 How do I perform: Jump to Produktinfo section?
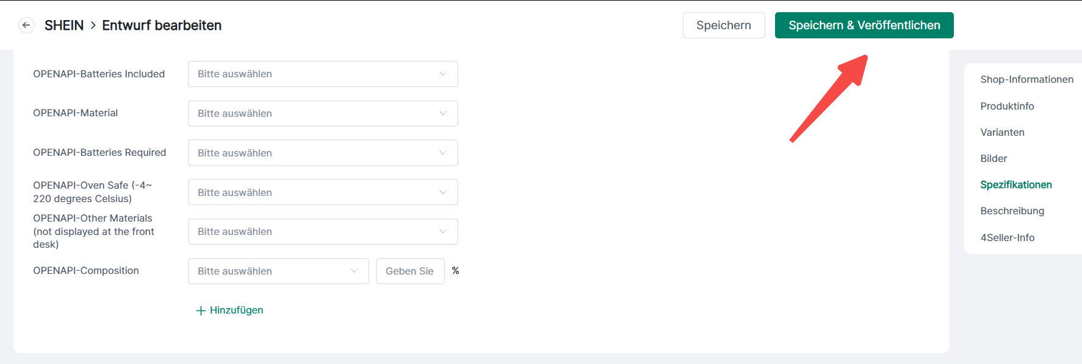coord(1007,107)
